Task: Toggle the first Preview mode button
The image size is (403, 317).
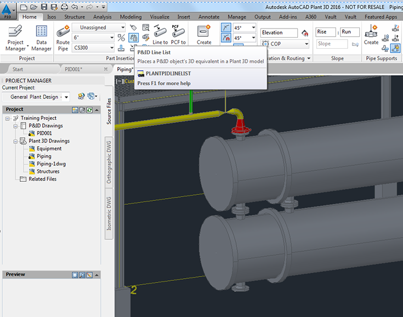Action: (x=75, y=275)
